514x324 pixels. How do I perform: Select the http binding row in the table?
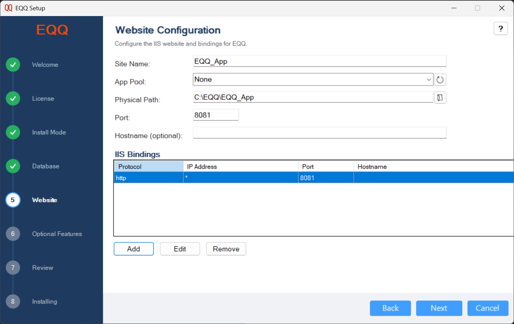click(240, 177)
